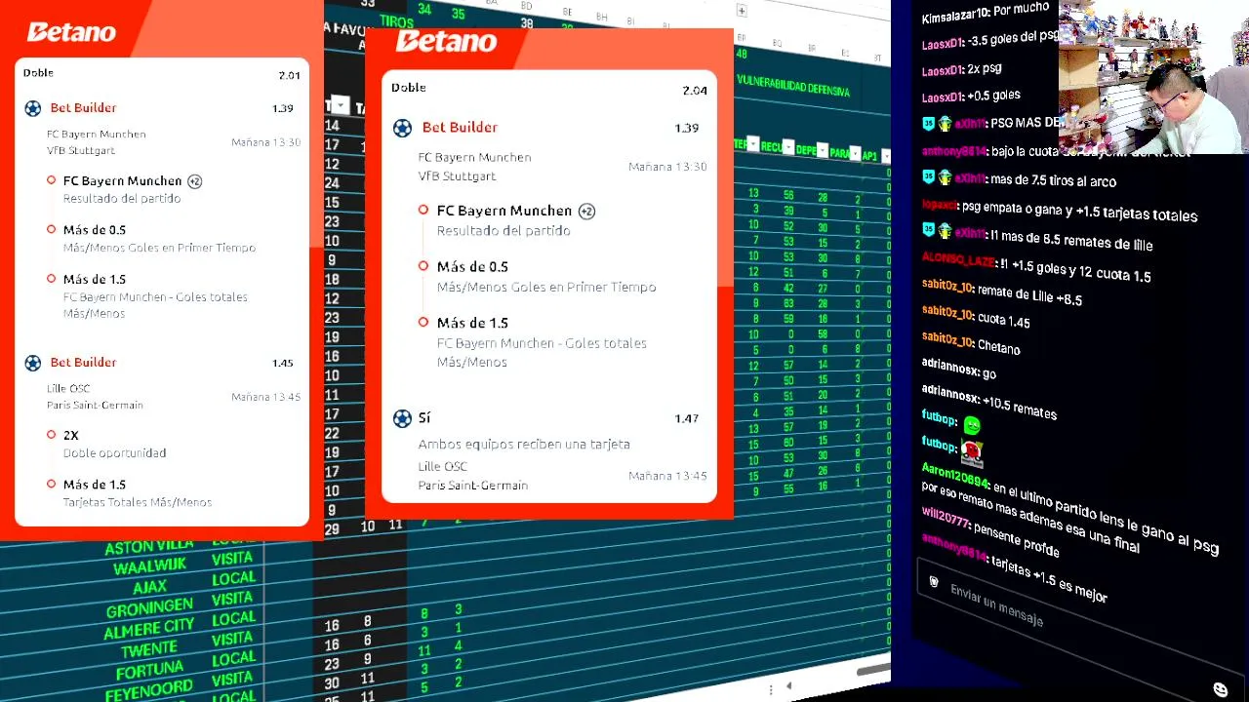Click the plus group-expand button above the spreadsheet columns
Screen dimensions: 1249x702
tap(742, 11)
